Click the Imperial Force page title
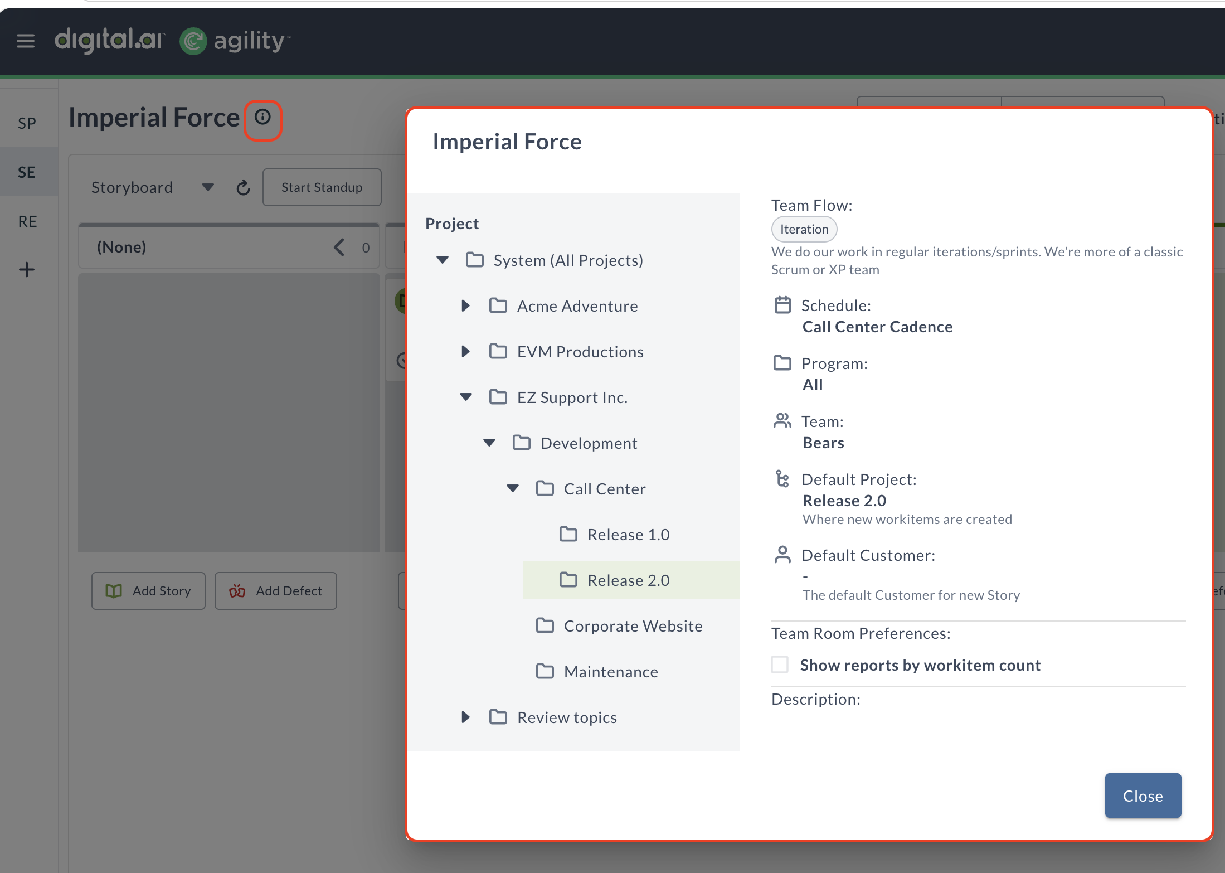Screen dimensions: 1225x873 point(154,117)
